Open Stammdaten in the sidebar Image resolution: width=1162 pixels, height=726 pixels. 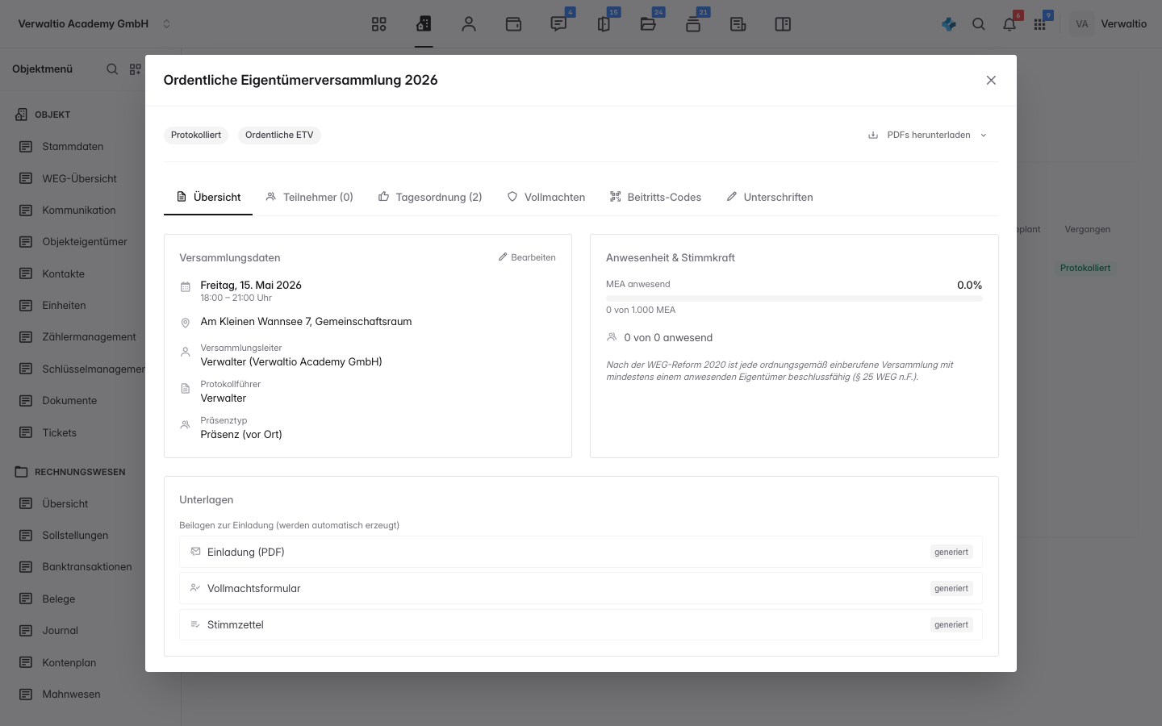(x=73, y=147)
